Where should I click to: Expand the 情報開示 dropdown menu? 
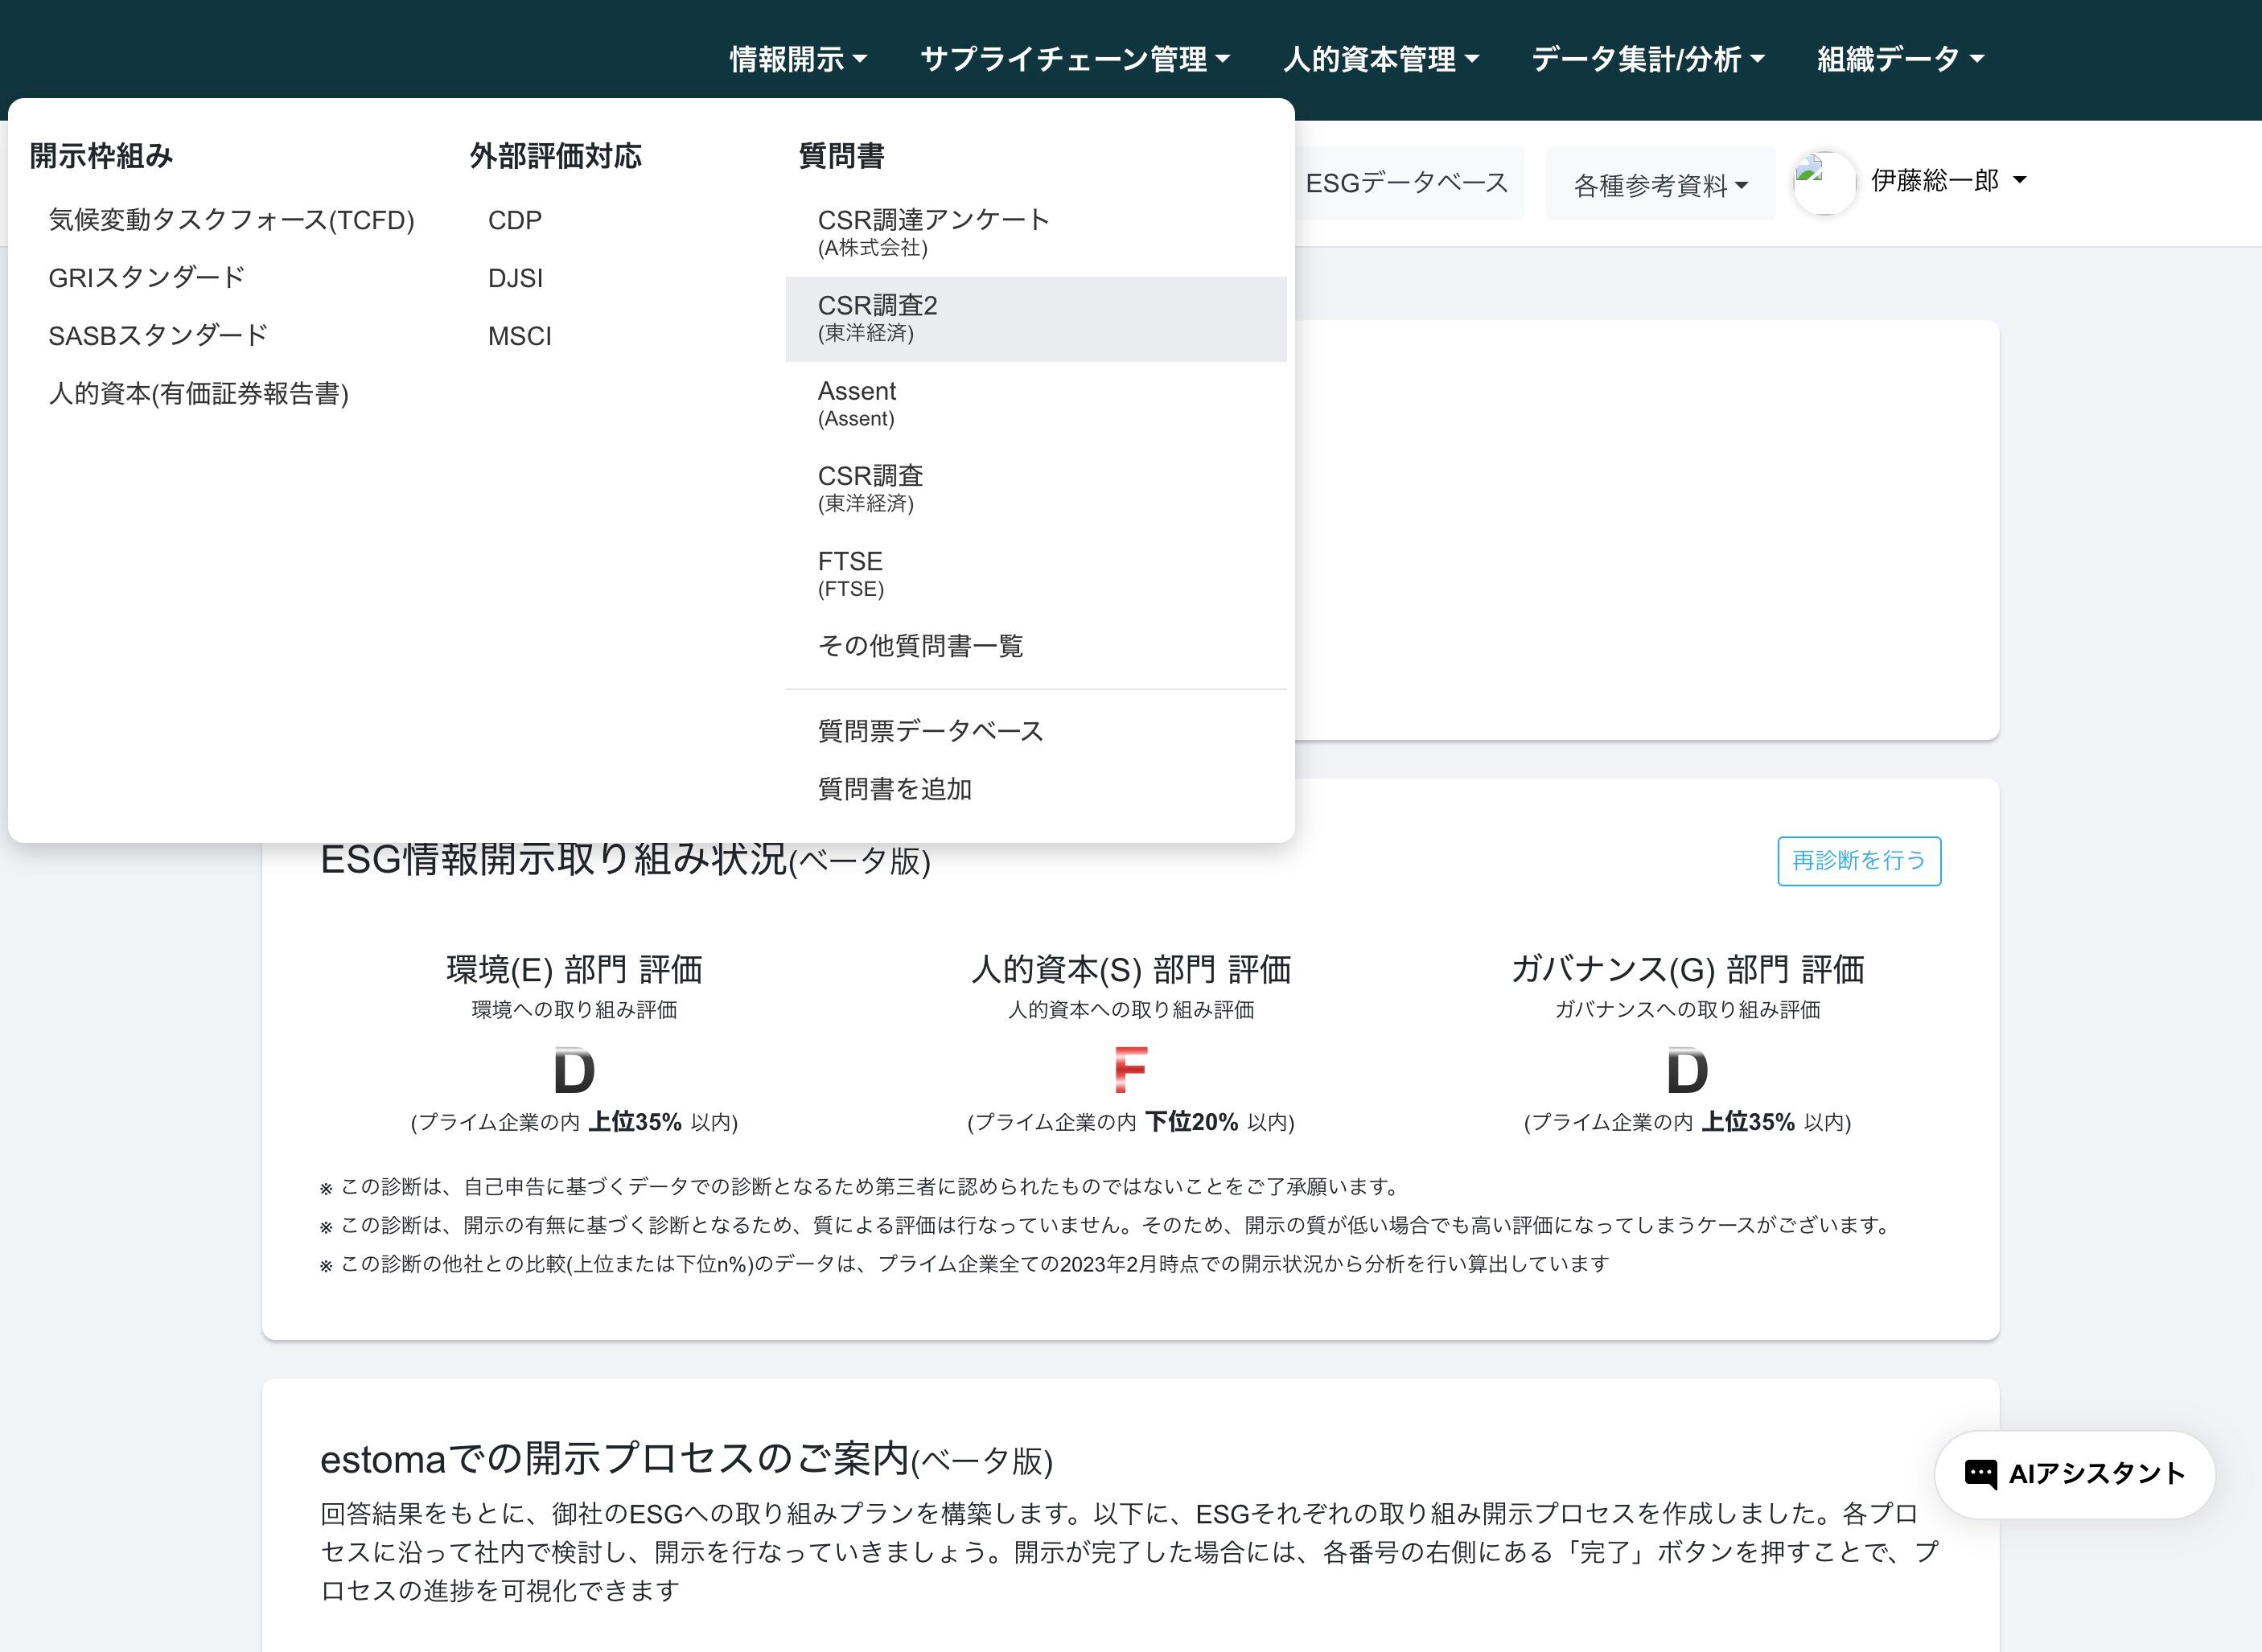[x=797, y=59]
